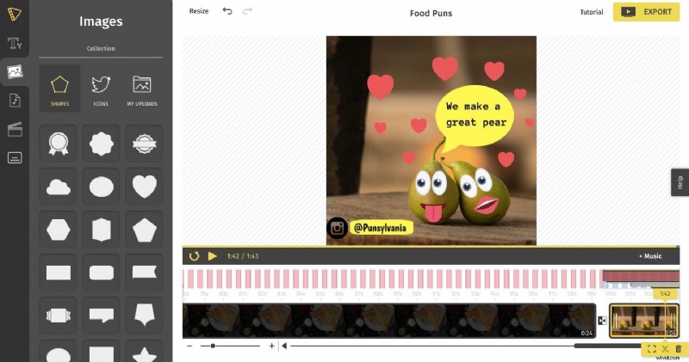This screenshot has width=689, height=362.
Task: Insert the cloud shape
Action: (x=59, y=186)
